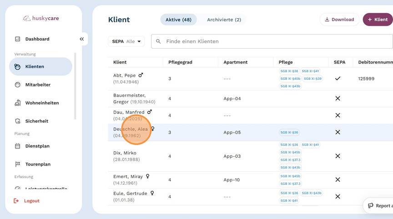Click Logout link

pos(31,201)
